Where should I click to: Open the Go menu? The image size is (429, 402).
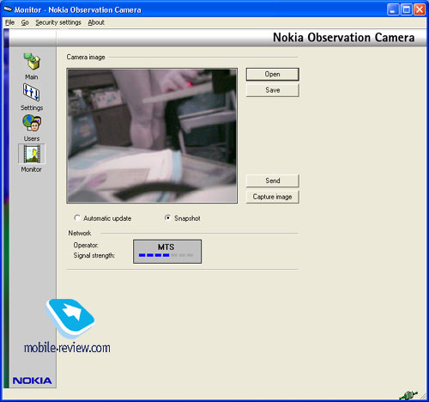click(25, 22)
